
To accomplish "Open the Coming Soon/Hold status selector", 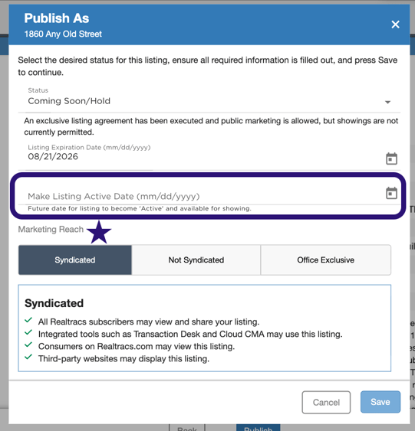I will pyautogui.click(x=209, y=98).
